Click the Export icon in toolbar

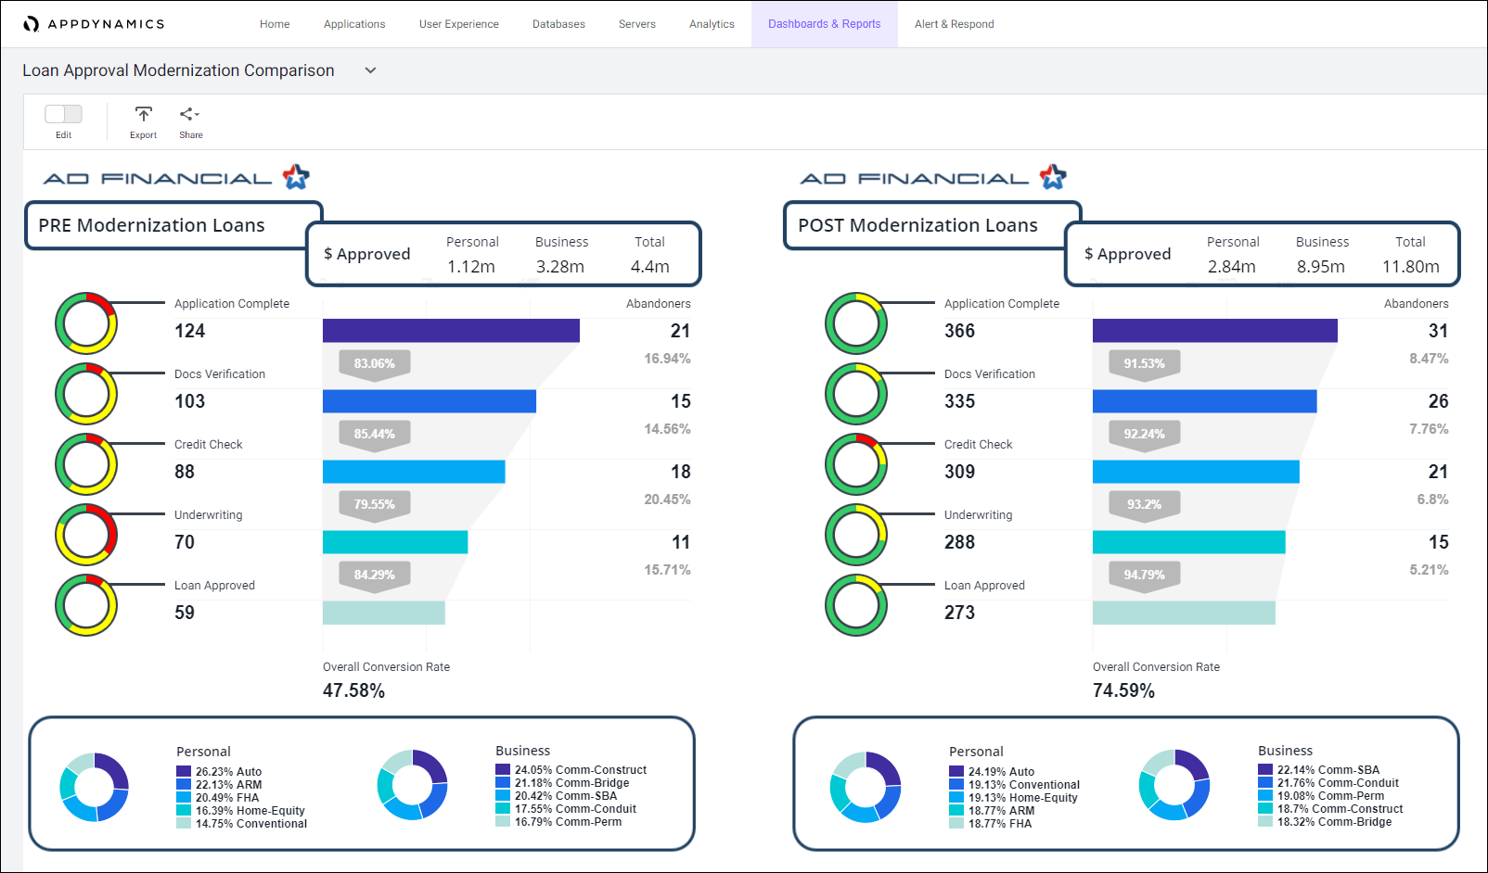pyautogui.click(x=143, y=114)
